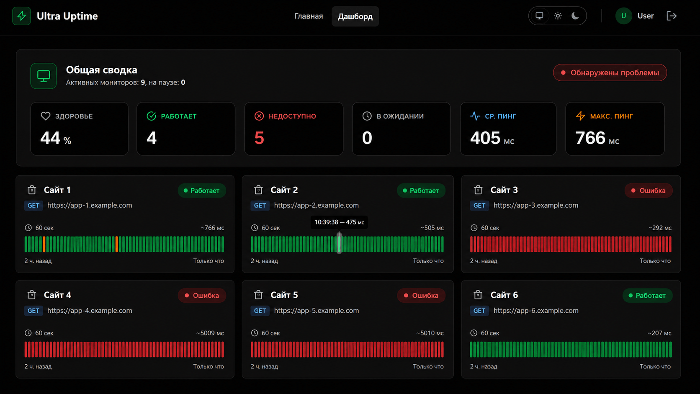This screenshot has height=394, width=700.
Task: Remove Сайт 3 using its trash icon
Action: 478,190
